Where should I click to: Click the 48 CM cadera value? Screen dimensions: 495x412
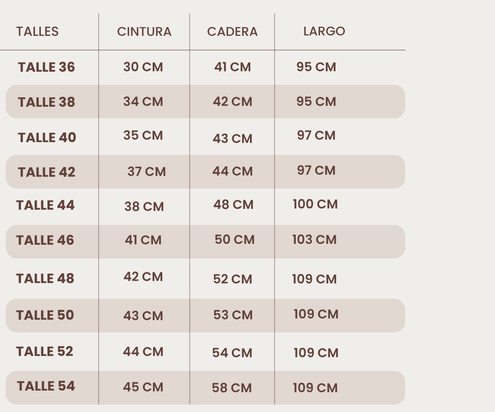coord(233,204)
